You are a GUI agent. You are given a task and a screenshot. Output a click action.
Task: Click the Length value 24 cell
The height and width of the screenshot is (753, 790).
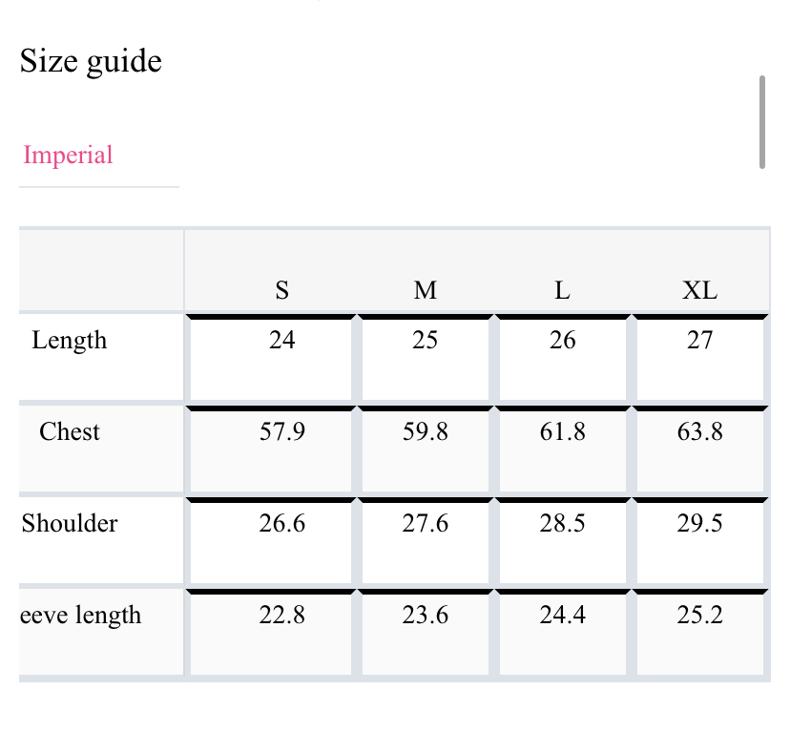coord(271,358)
